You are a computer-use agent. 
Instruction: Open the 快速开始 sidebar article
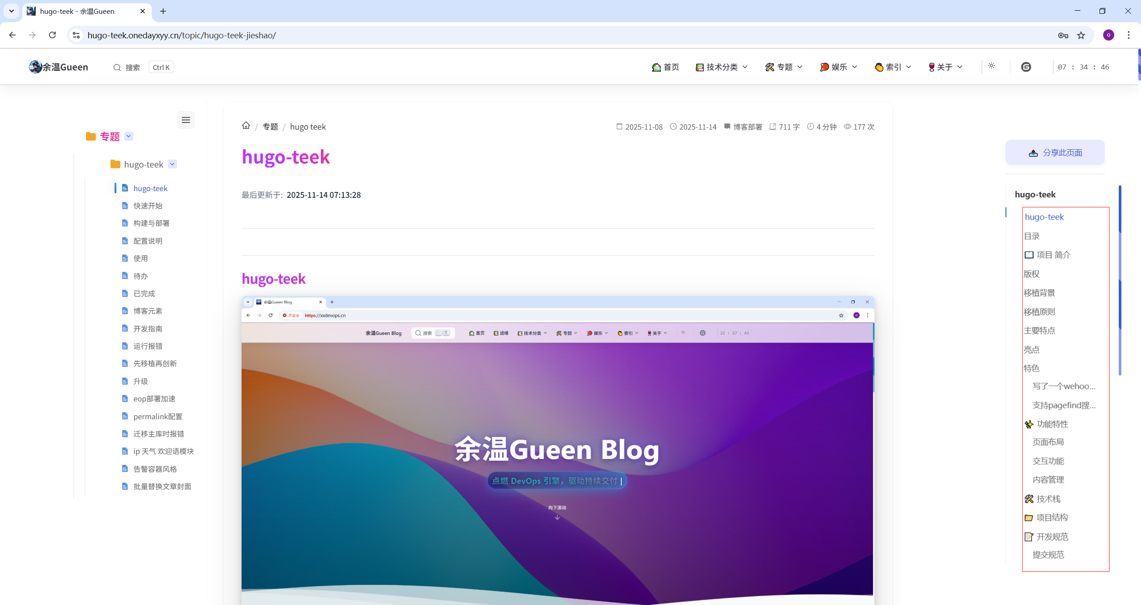(x=148, y=206)
